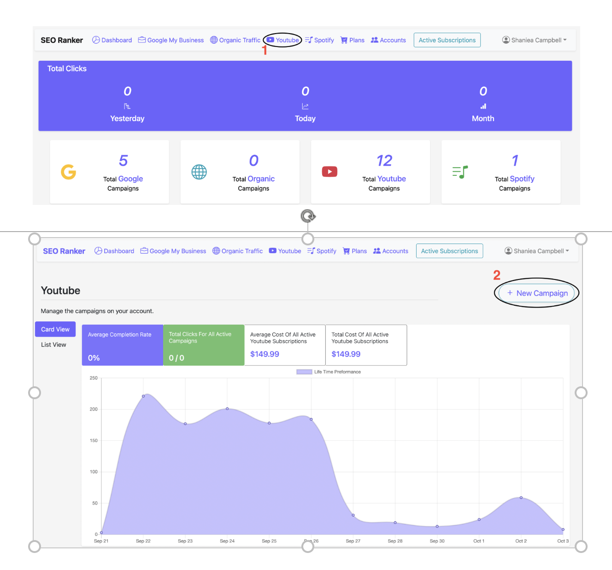Click the Sep 24 data point on chart
The width and height of the screenshot is (612, 570).
coord(227,408)
